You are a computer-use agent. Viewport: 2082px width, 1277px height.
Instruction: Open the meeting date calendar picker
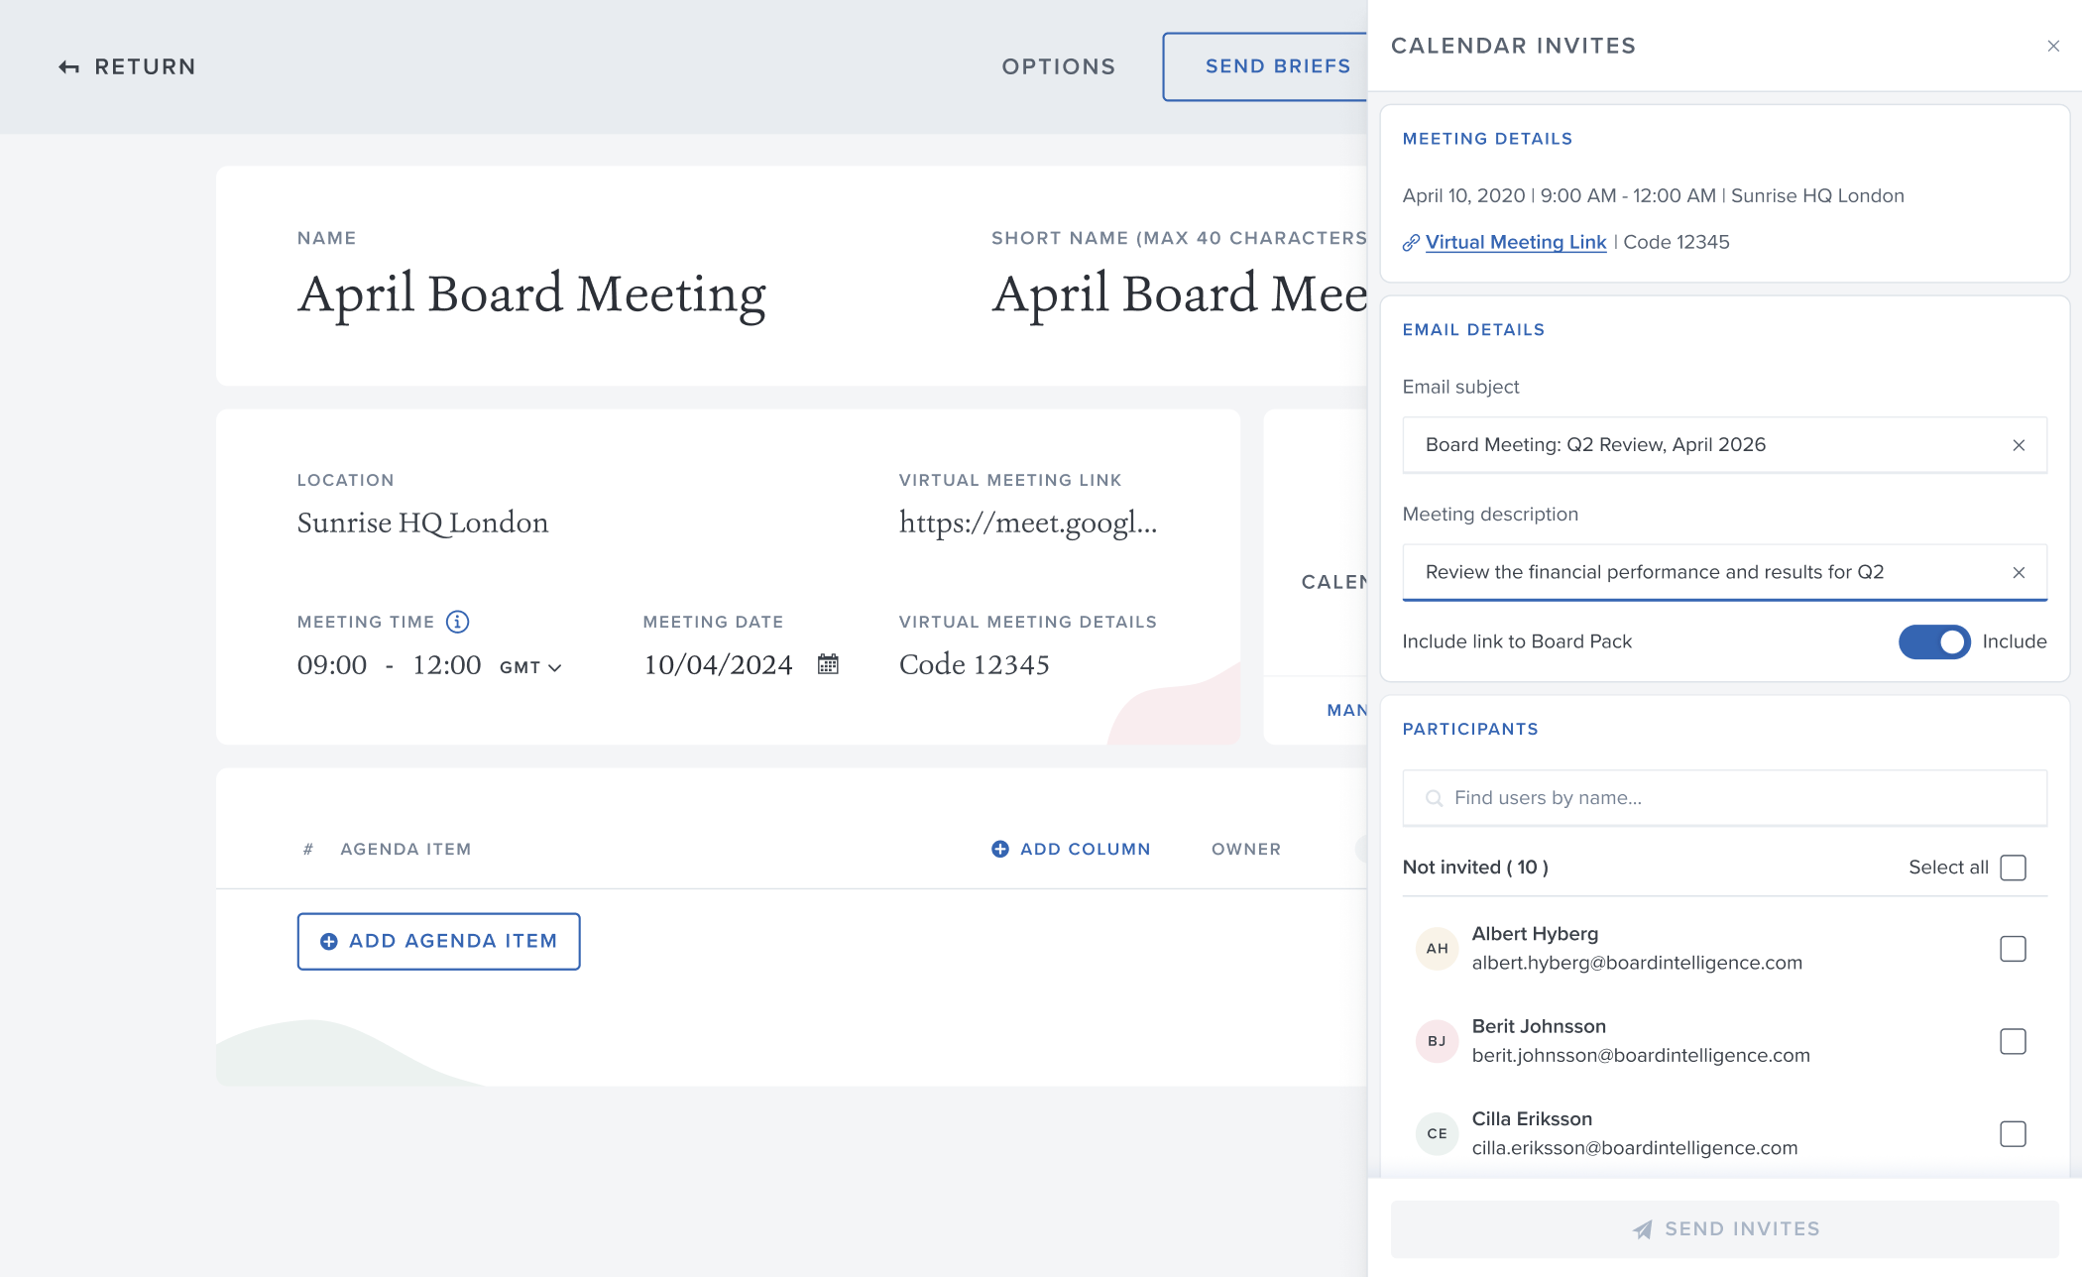(x=828, y=664)
